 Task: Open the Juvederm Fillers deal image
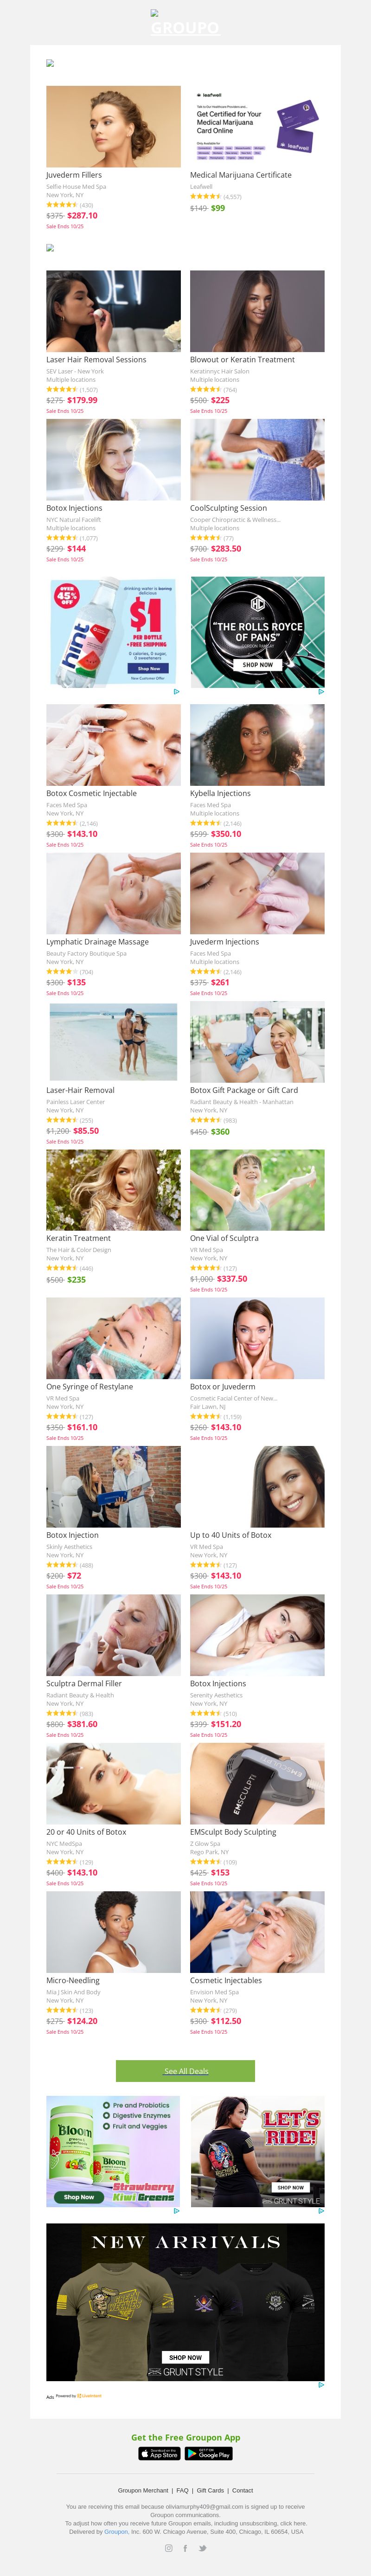[113, 126]
